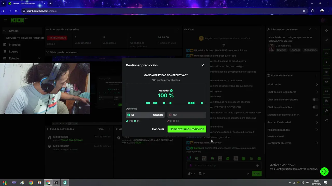
Task: Click the chat bubble icon in right toolbar
Action: click(x=326, y=82)
